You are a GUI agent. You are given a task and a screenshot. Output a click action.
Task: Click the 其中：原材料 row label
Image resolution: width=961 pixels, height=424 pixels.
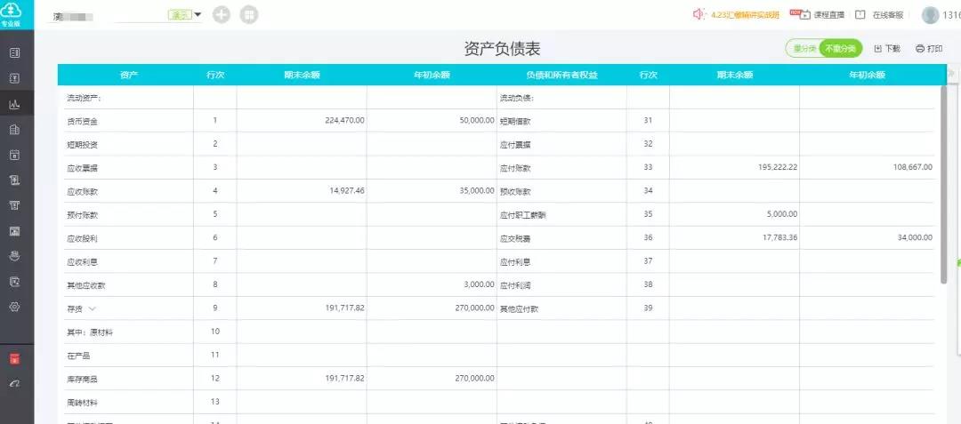click(x=90, y=332)
